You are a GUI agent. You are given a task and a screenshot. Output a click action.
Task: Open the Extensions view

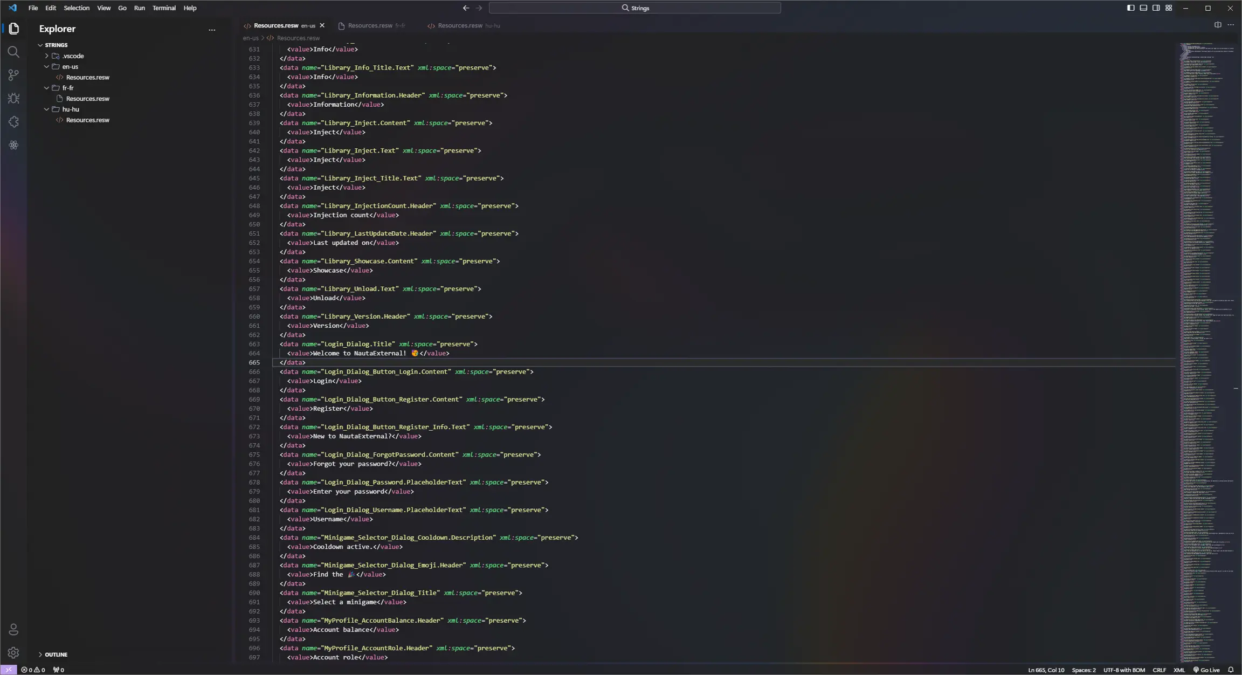13,122
